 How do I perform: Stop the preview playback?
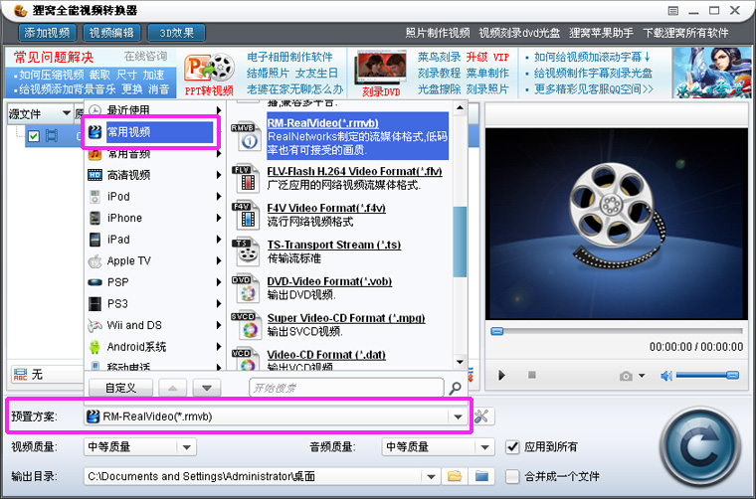pyautogui.click(x=532, y=375)
